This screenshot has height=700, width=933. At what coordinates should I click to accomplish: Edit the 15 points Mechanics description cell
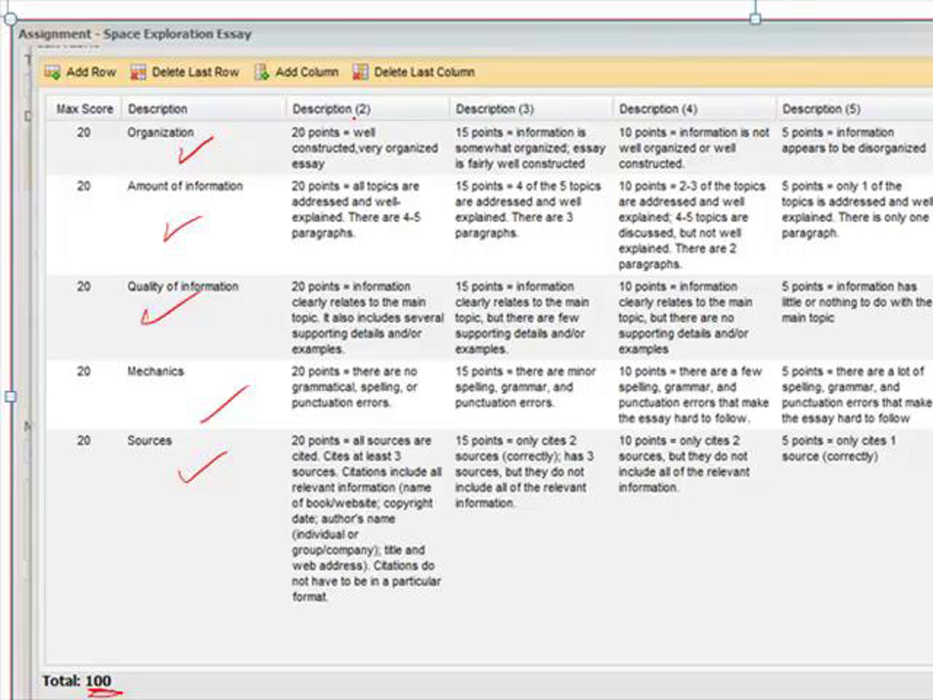(525, 387)
